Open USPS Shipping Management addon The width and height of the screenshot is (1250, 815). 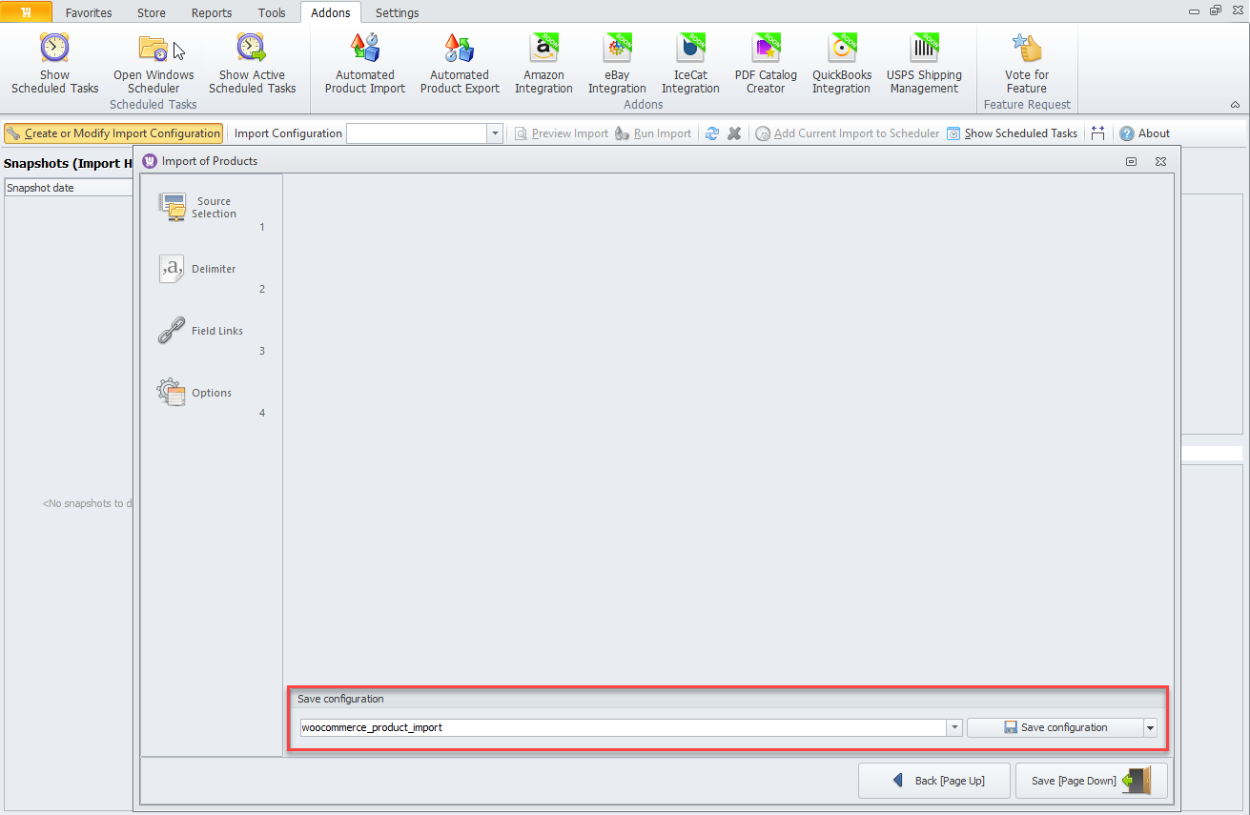click(924, 63)
